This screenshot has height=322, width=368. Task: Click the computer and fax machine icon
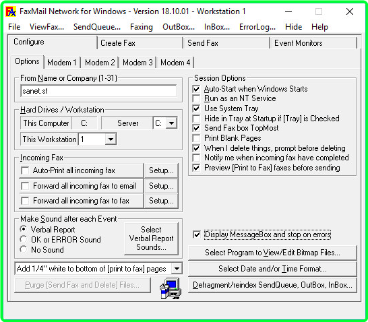coord(171,288)
